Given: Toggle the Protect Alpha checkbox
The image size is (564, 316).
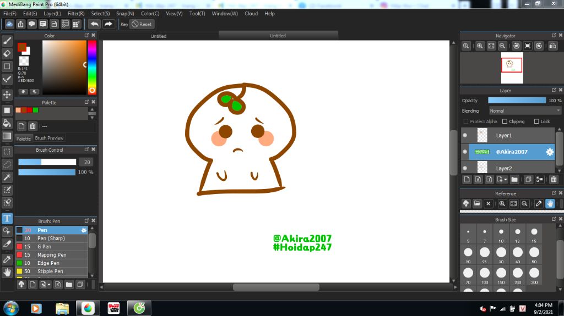Looking at the screenshot, I should pyautogui.click(x=466, y=121).
